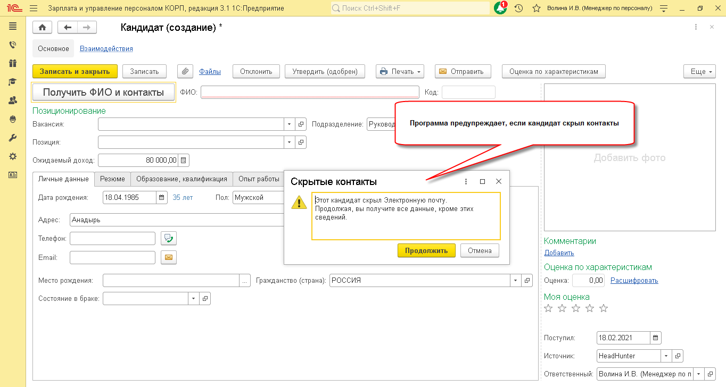Click the ФИО input field

(x=310, y=92)
